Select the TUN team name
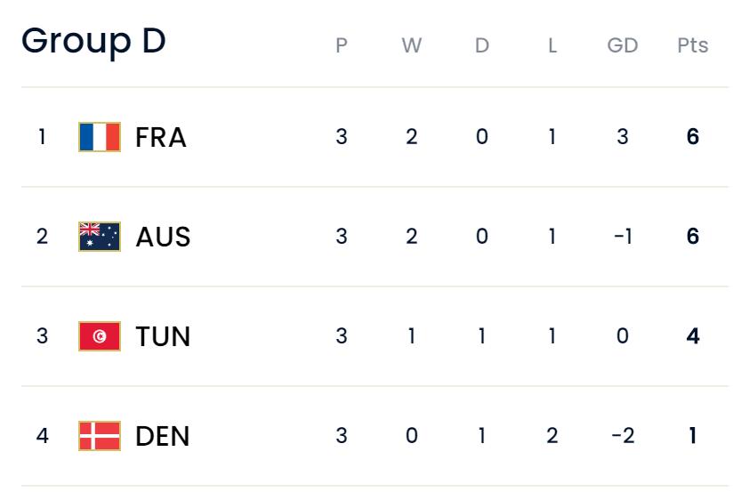 [x=163, y=336]
